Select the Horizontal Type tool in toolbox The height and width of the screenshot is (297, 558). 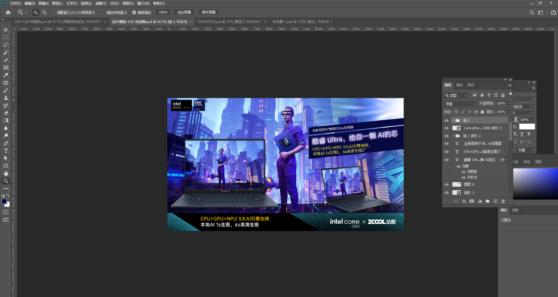[6, 151]
